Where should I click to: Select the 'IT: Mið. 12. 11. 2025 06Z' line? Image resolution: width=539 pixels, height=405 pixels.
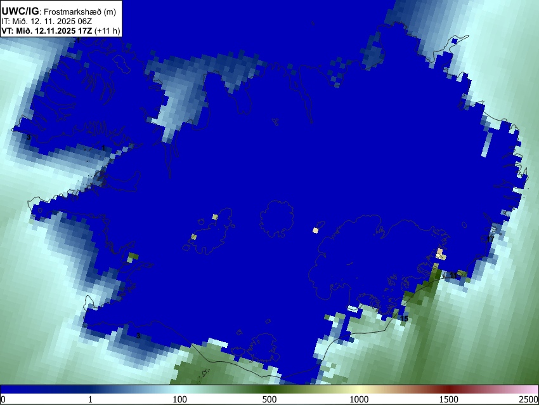point(46,22)
